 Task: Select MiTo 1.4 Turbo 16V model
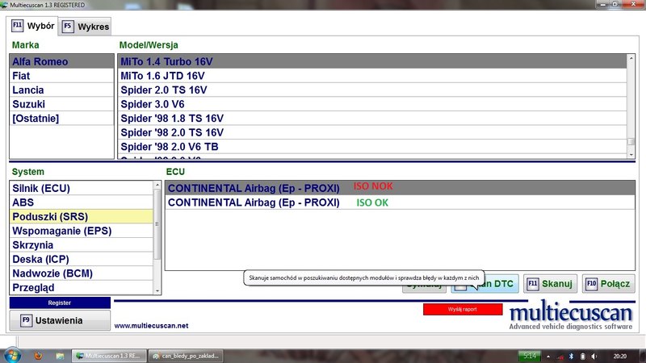click(x=372, y=61)
